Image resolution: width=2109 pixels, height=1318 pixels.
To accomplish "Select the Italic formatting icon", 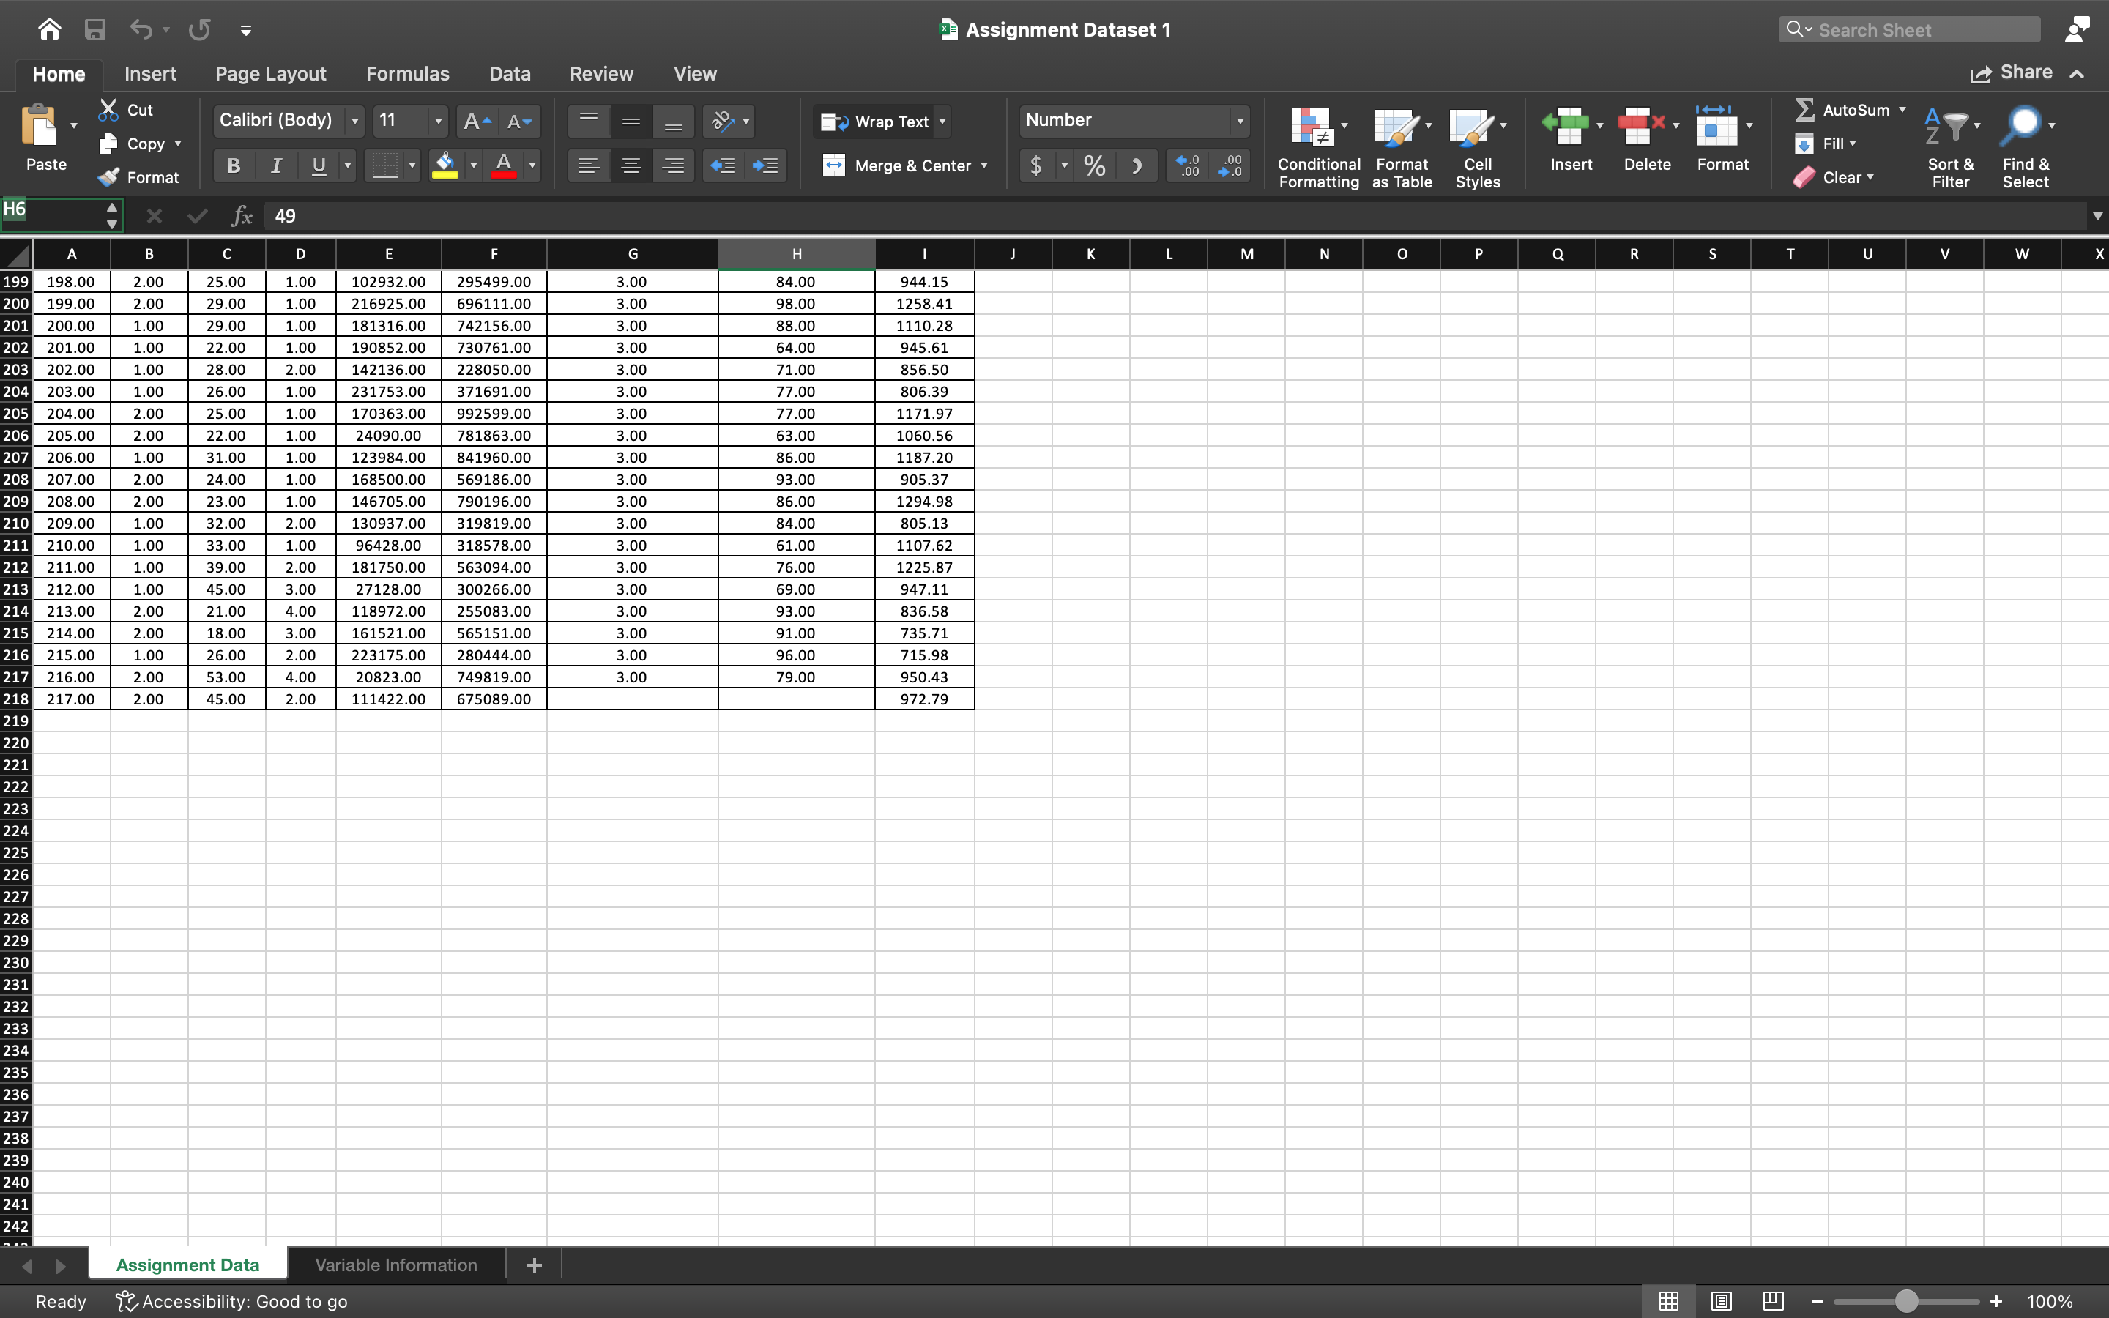I will coord(275,165).
